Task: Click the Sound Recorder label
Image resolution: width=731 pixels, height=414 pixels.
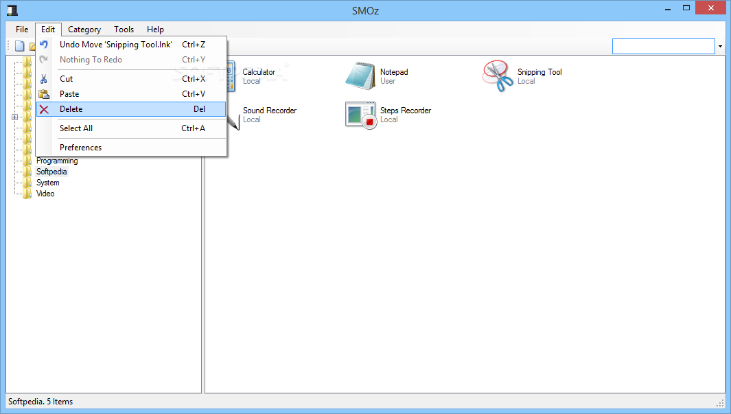Action: point(270,111)
